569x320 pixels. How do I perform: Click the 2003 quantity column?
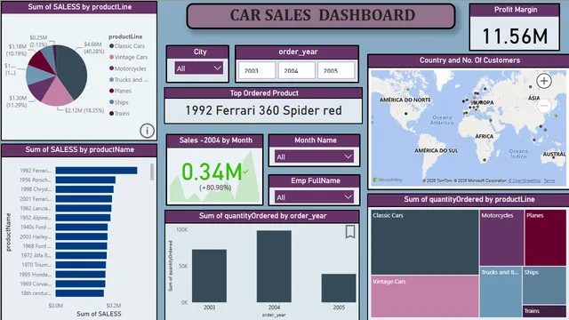coord(210,276)
